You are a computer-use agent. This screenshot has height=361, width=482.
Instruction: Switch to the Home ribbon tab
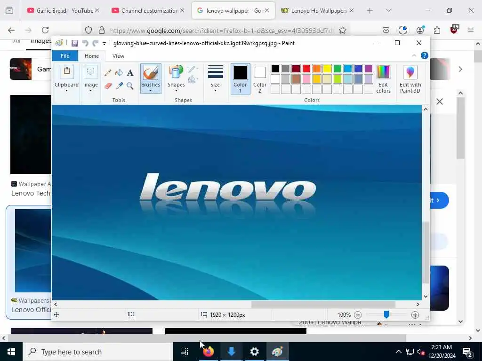92,56
